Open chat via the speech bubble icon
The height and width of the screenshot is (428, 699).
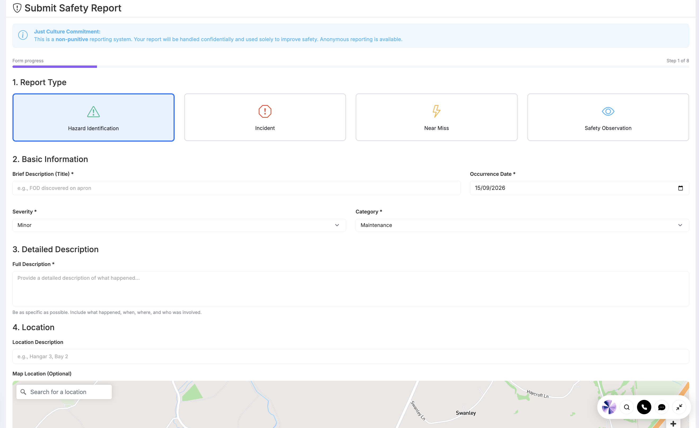coord(662,407)
